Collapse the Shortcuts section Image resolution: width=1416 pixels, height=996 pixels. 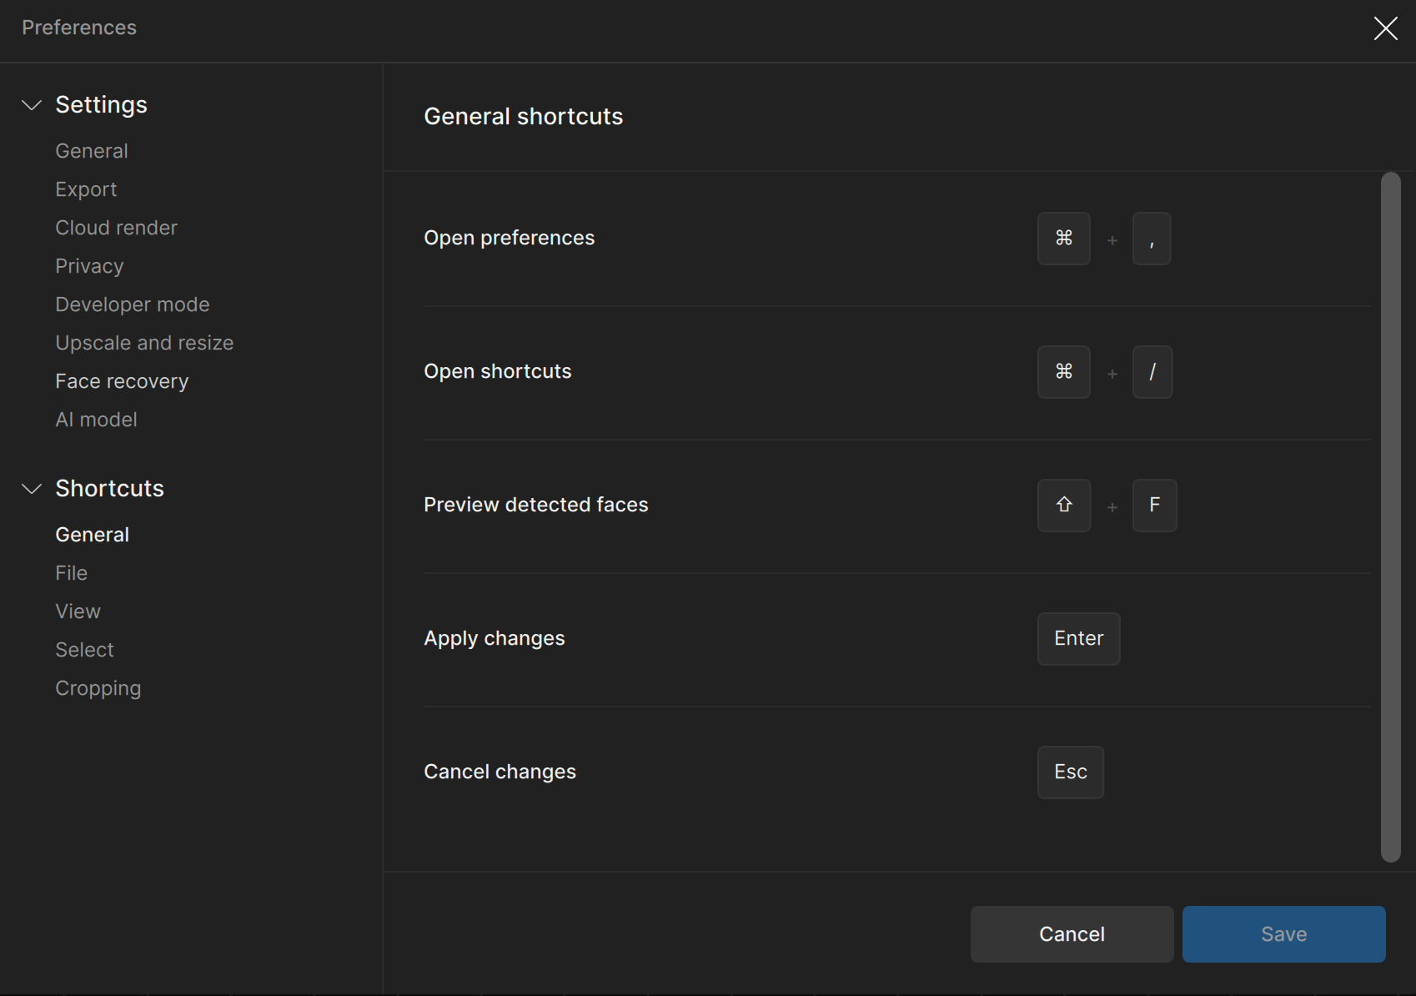pyautogui.click(x=32, y=489)
